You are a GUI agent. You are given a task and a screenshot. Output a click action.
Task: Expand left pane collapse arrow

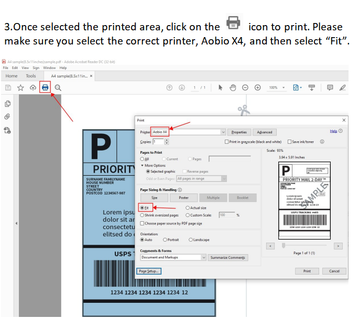[16, 223]
